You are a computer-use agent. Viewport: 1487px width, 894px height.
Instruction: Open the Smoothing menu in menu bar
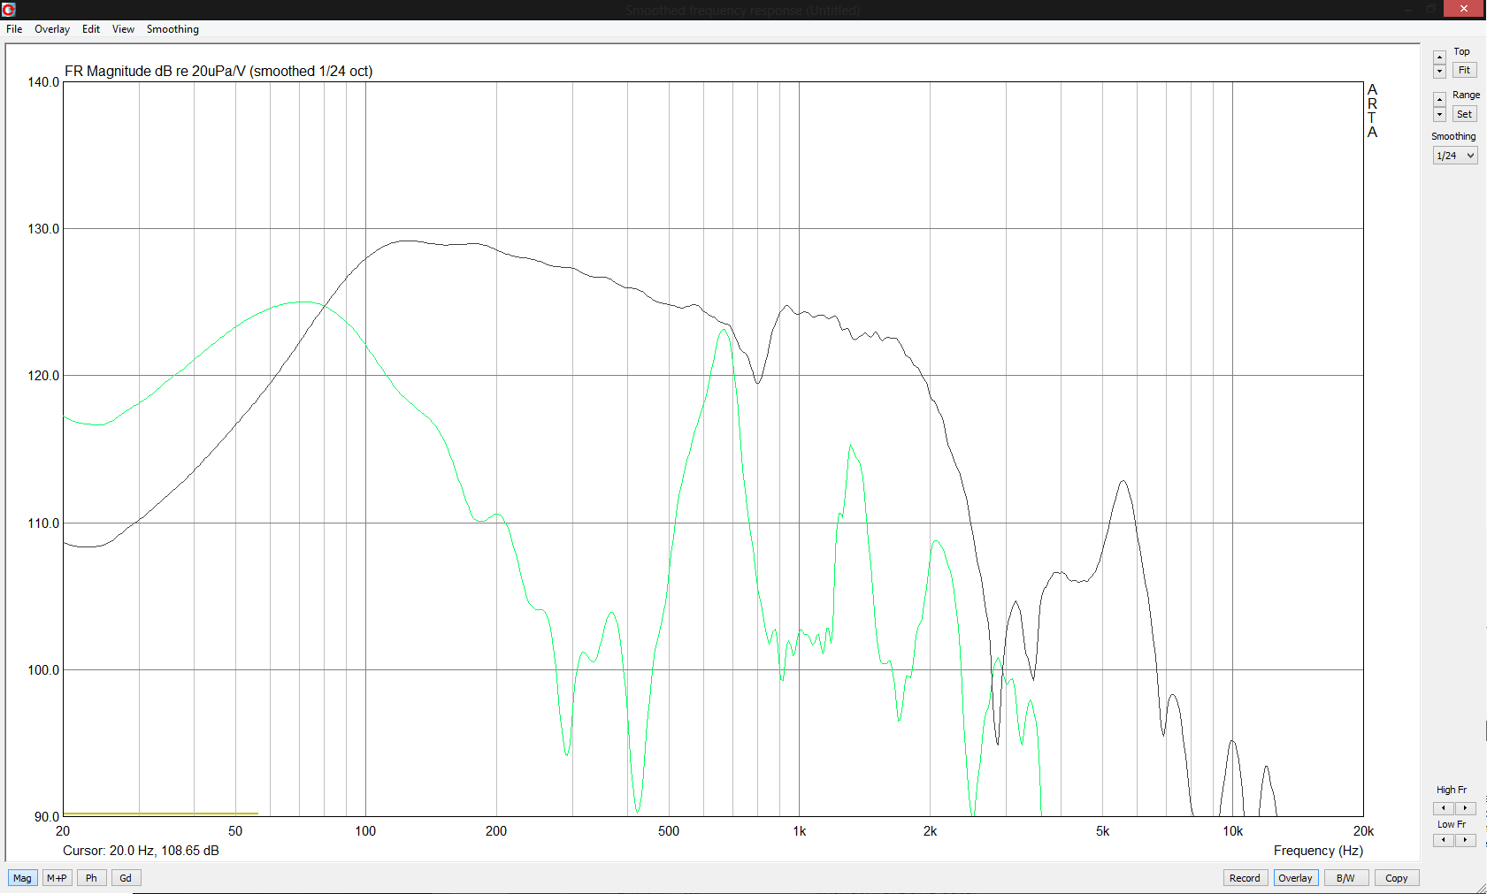pos(172,29)
